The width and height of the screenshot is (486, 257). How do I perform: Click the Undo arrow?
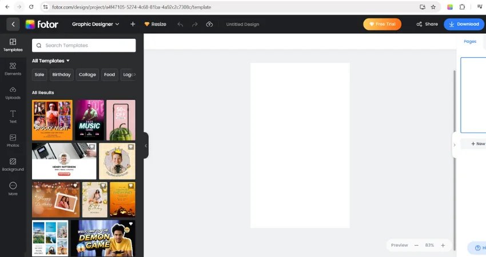(x=180, y=24)
